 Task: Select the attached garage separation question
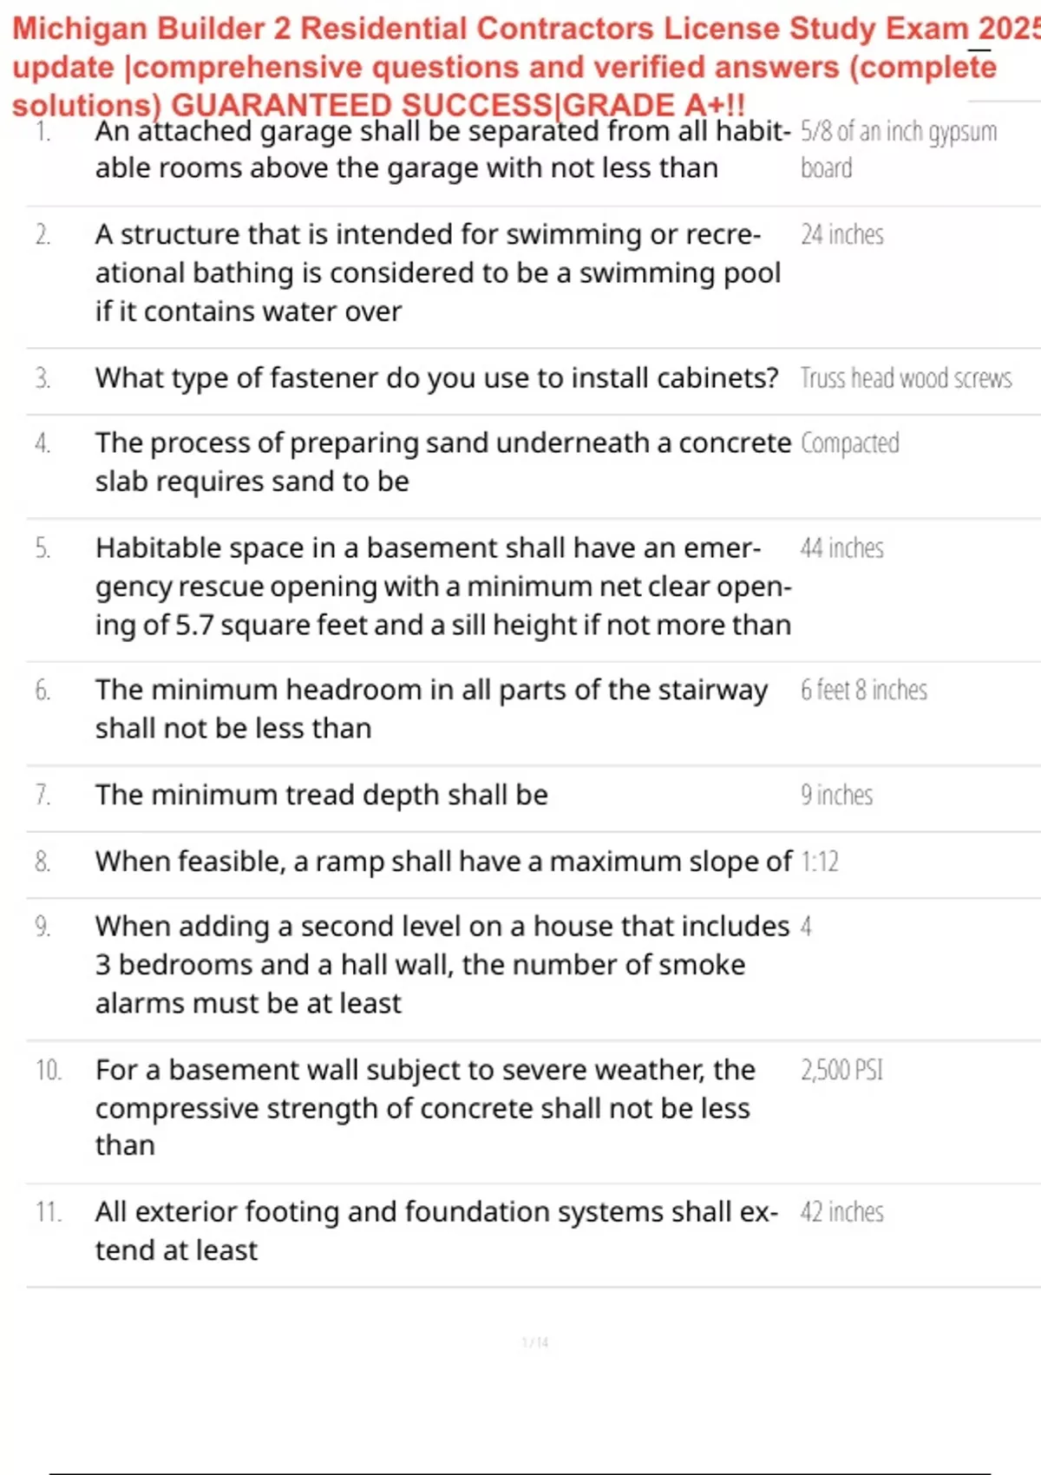coord(442,149)
